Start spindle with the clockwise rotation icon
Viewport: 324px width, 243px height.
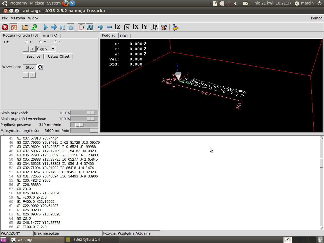pos(40,67)
